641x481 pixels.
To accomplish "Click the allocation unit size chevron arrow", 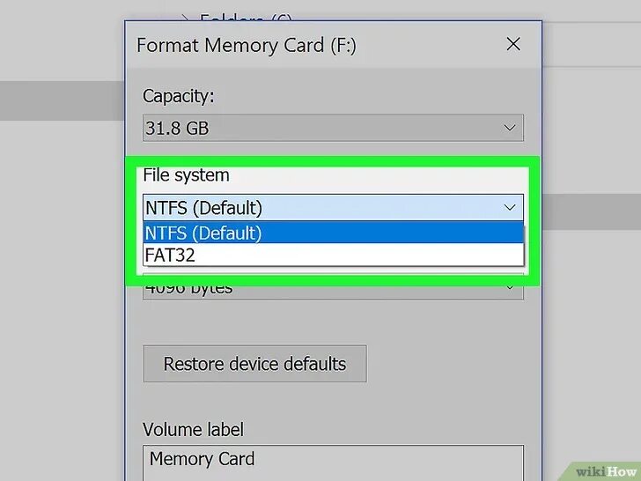I will point(510,287).
